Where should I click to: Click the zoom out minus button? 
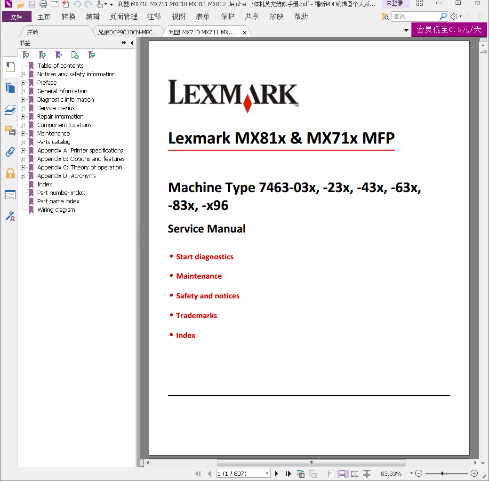click(x=419, y=473)
